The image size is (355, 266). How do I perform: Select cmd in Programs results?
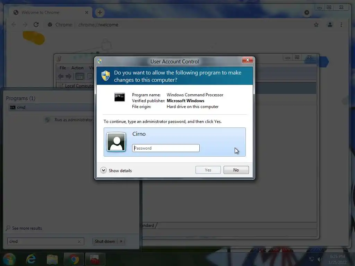pyautogui.click(x=51, y=107)
